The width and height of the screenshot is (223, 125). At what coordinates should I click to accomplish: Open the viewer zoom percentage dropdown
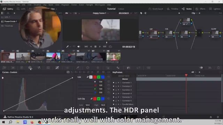click(68, 13)
